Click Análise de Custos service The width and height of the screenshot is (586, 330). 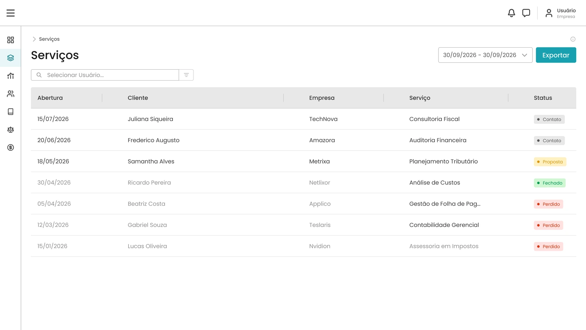[x=434, y=183]
